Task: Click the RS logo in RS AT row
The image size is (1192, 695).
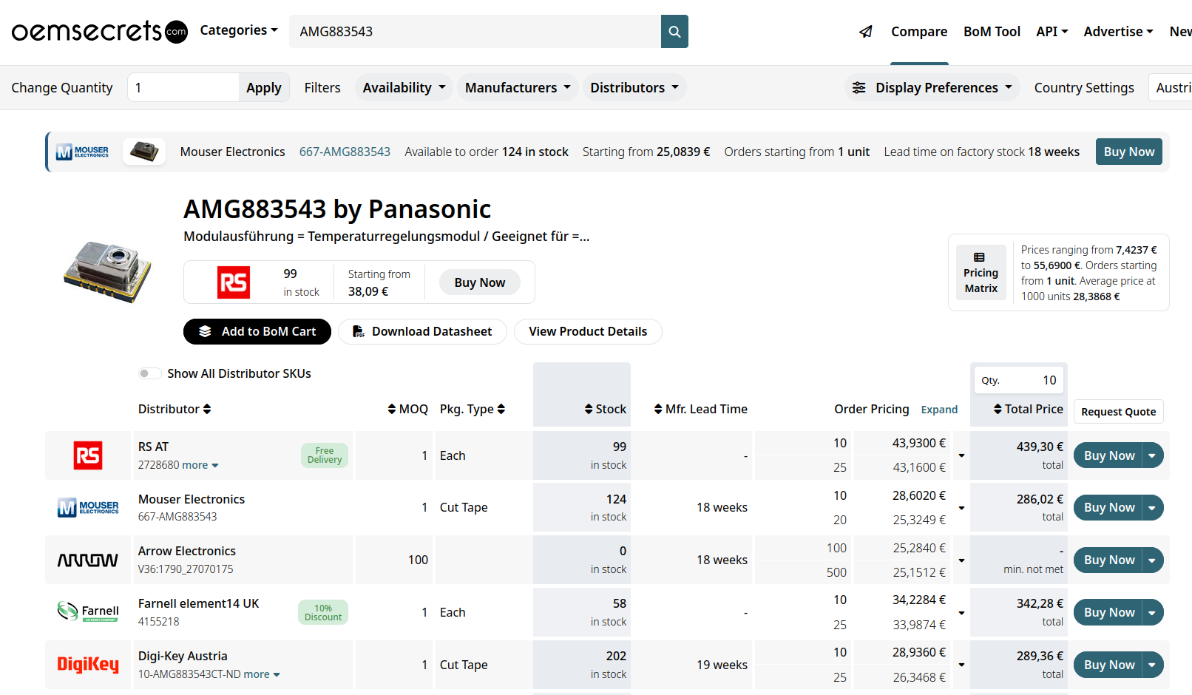Action: pyautogui.click(x=88, y=455)
